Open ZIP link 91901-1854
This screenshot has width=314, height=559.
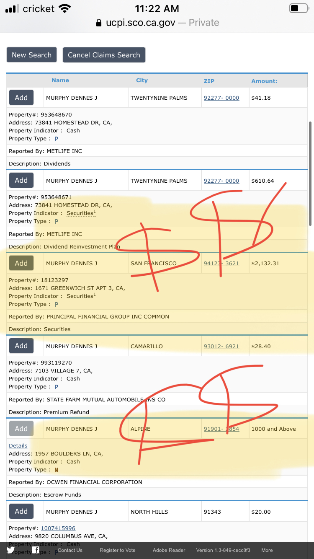tap(221, 429)
